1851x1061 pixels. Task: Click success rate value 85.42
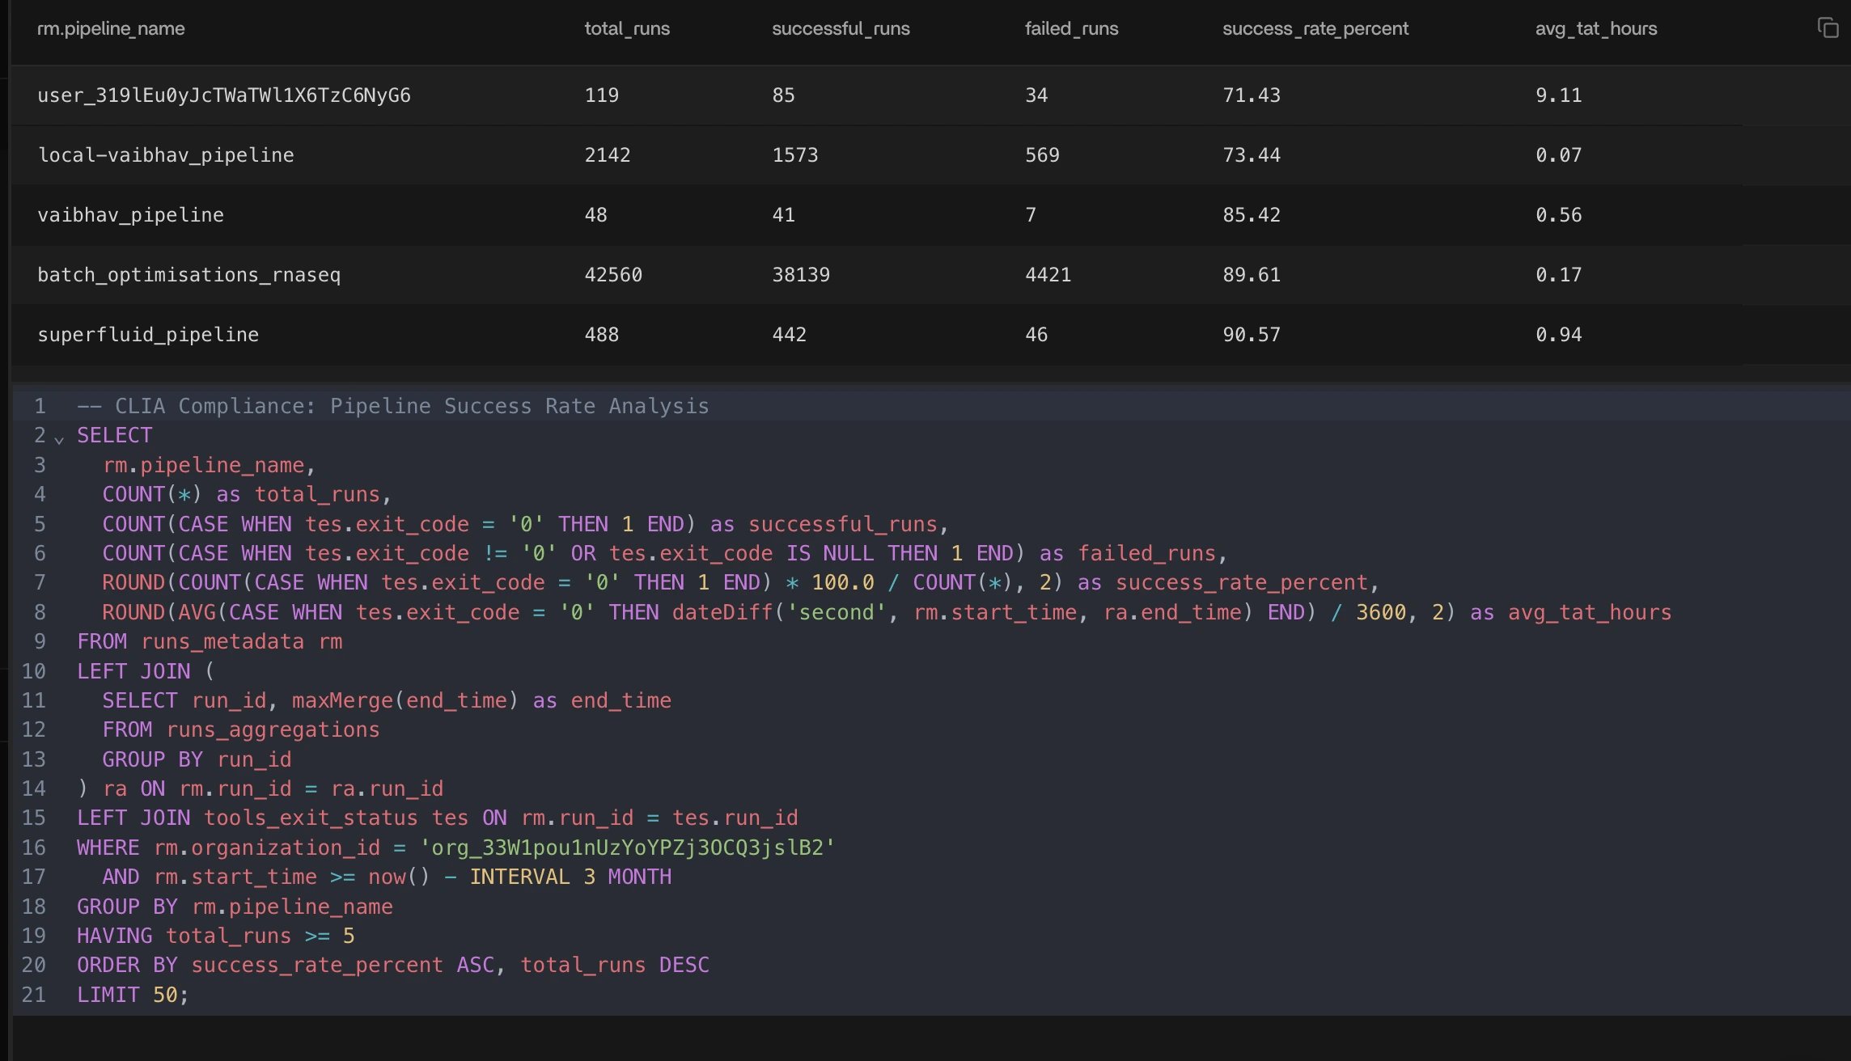pos(1252,215)
